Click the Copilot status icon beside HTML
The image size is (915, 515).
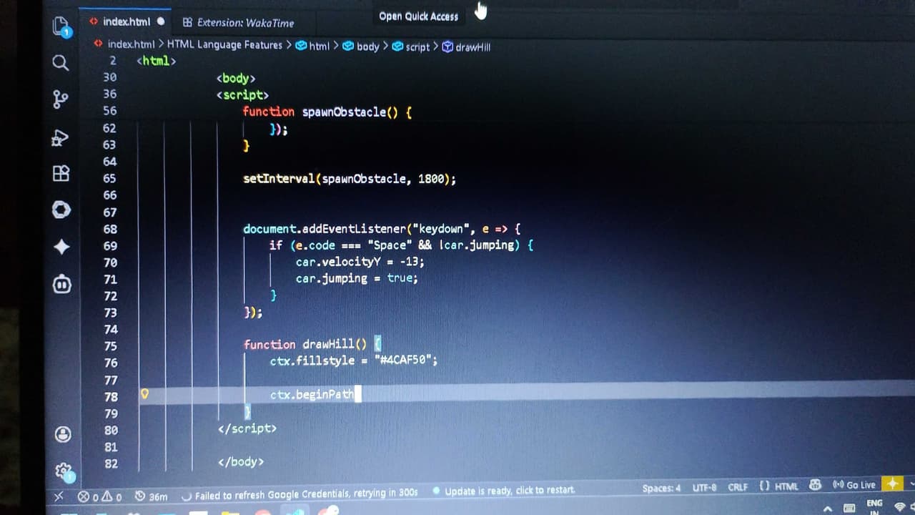click(x=815, y=485)
